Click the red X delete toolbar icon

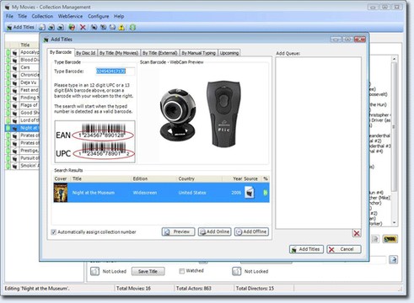pyautogui.click(x=83, y=27)
